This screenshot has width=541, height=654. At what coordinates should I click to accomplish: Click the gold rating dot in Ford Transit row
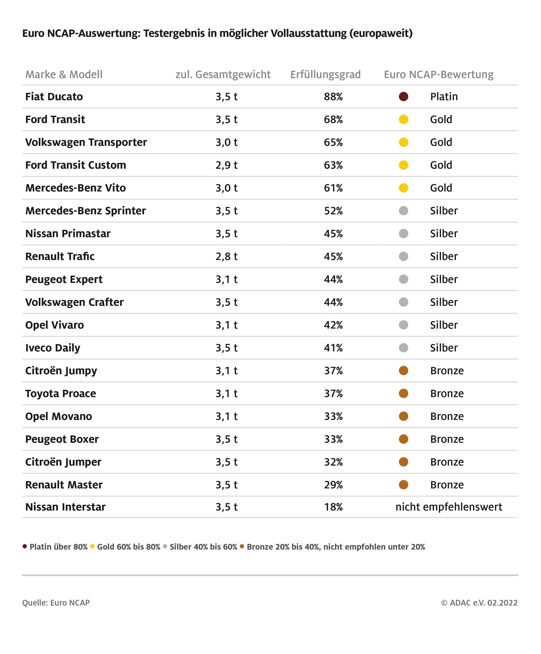tap(403, 119)
